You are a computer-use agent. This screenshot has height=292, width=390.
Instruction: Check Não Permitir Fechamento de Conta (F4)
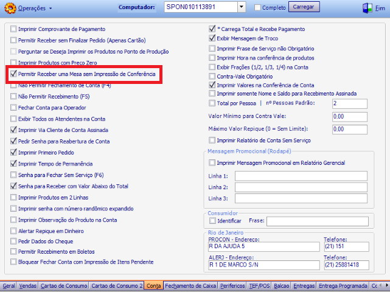point(13,86)
